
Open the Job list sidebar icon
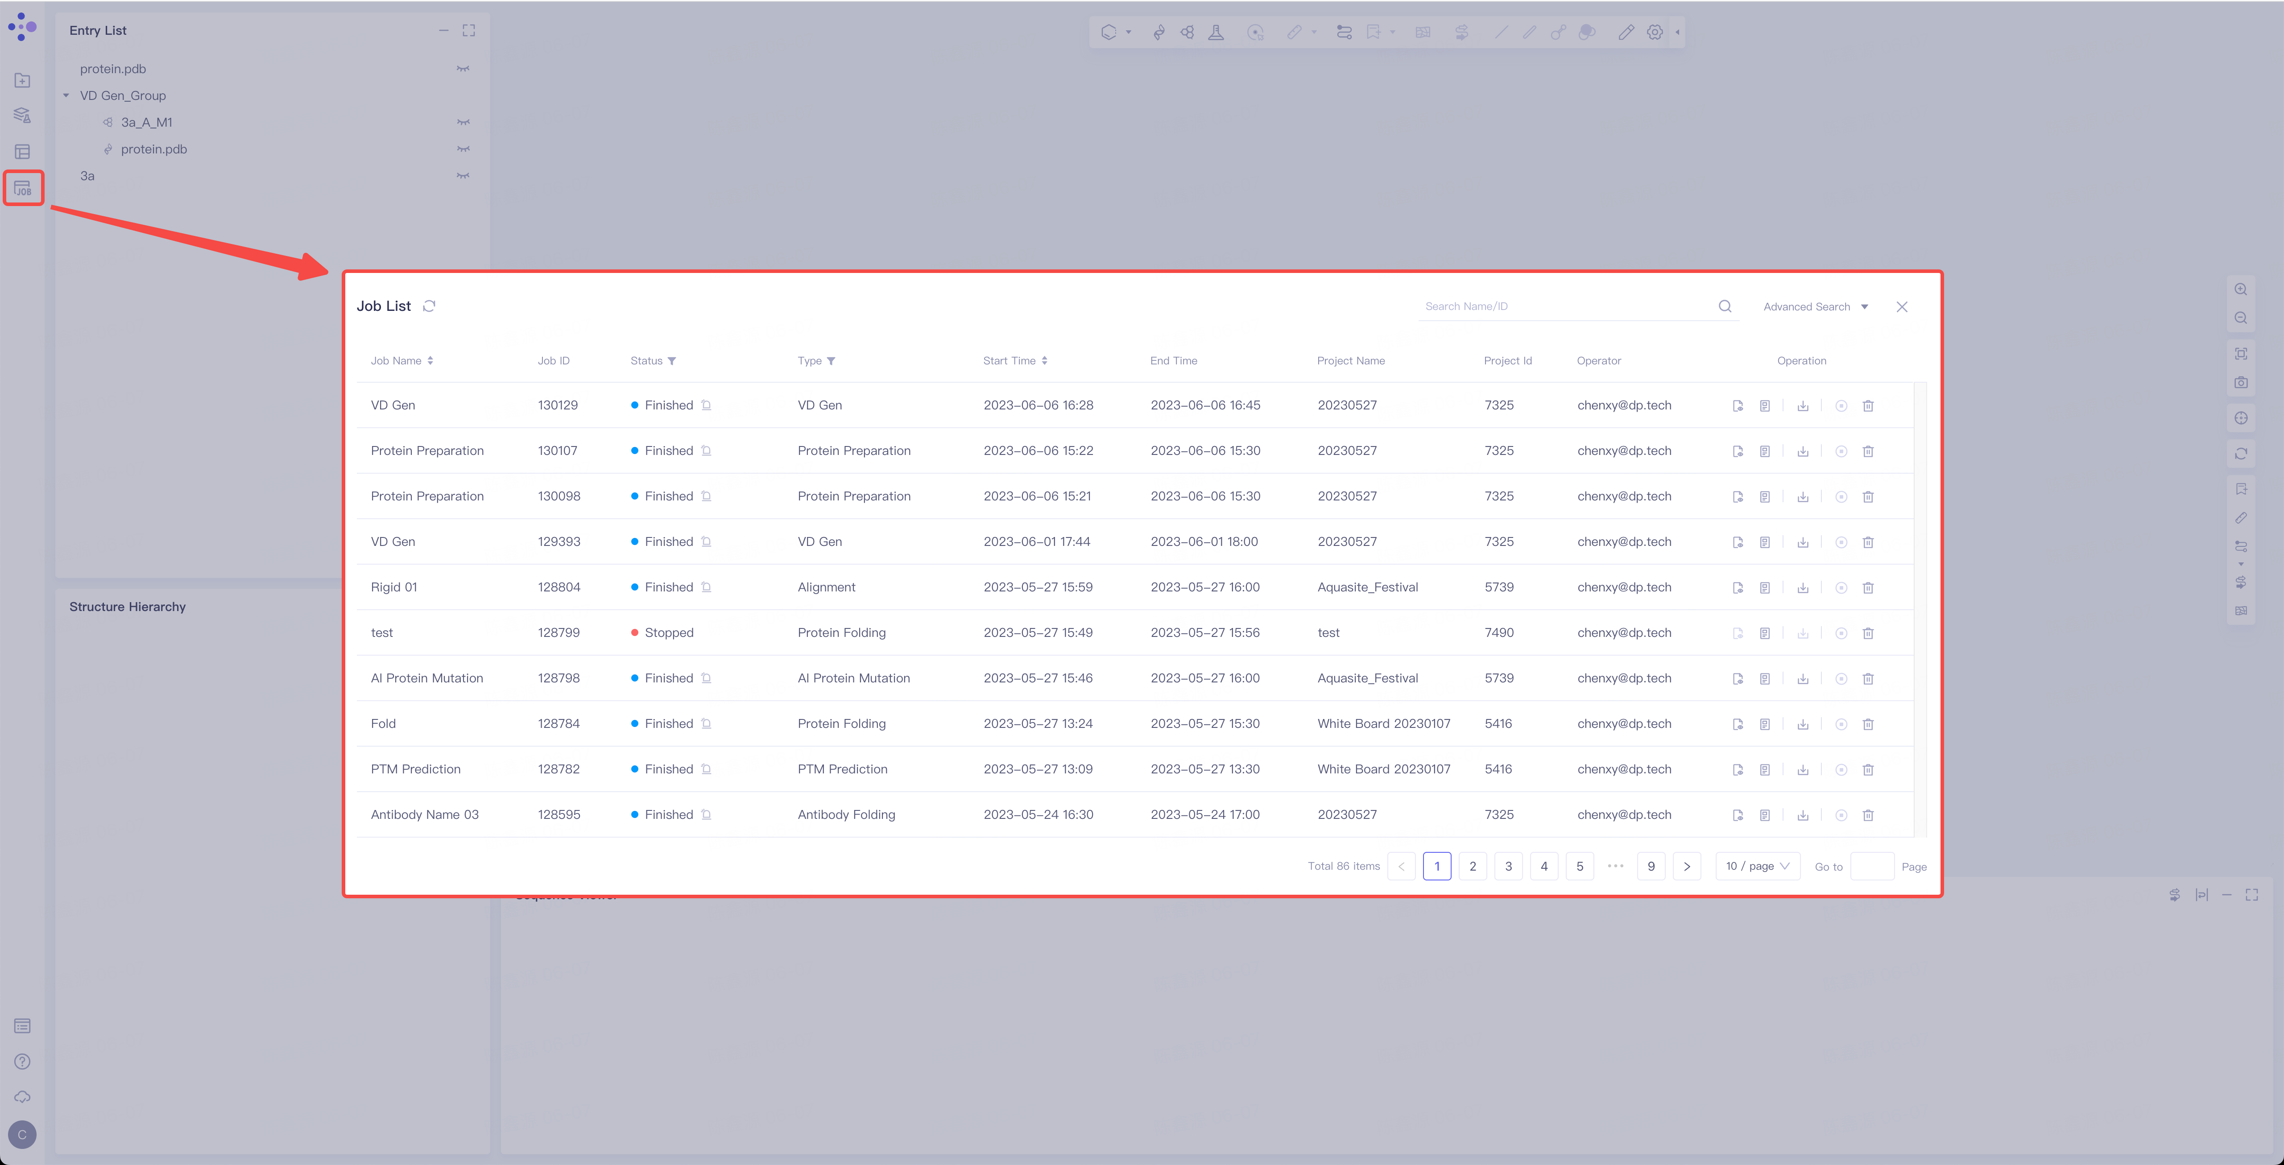click(x=23, y=188)
